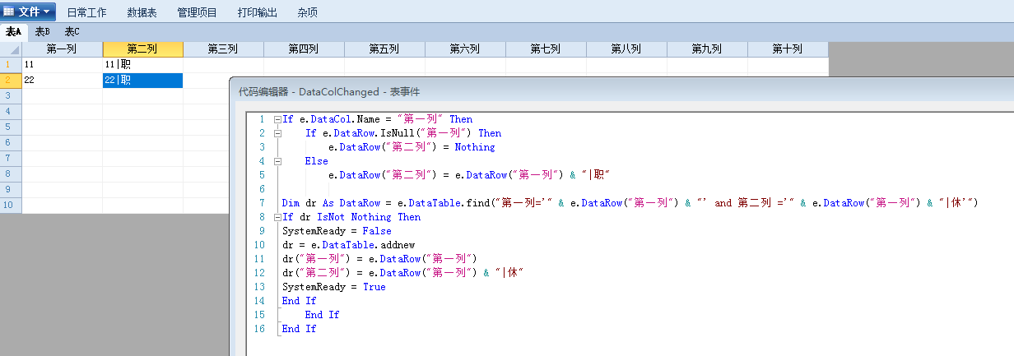Viewport: 1014px width, 356px height.
Task: Open the 日常工作 ribbon tab
Action: (86, 12)
